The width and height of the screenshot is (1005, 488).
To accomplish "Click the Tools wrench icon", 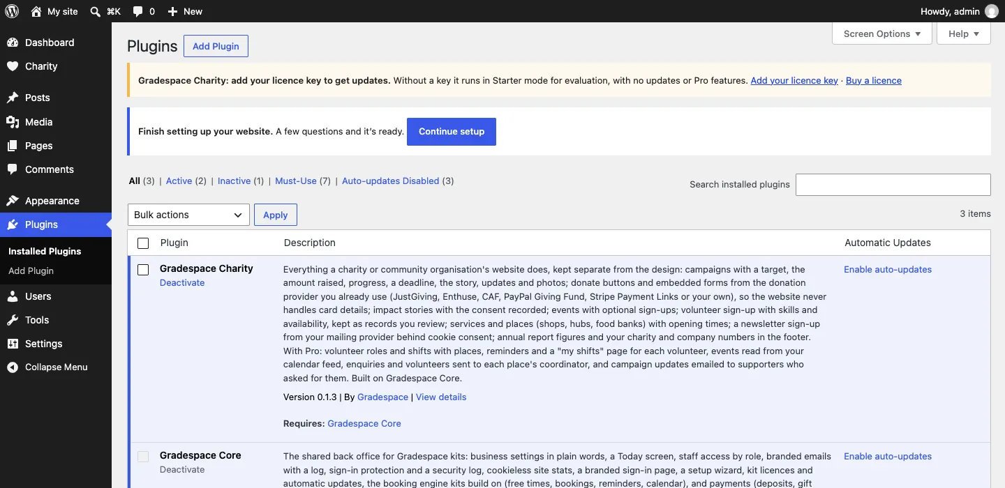I will pyautogui.click(x=13, y=320).
